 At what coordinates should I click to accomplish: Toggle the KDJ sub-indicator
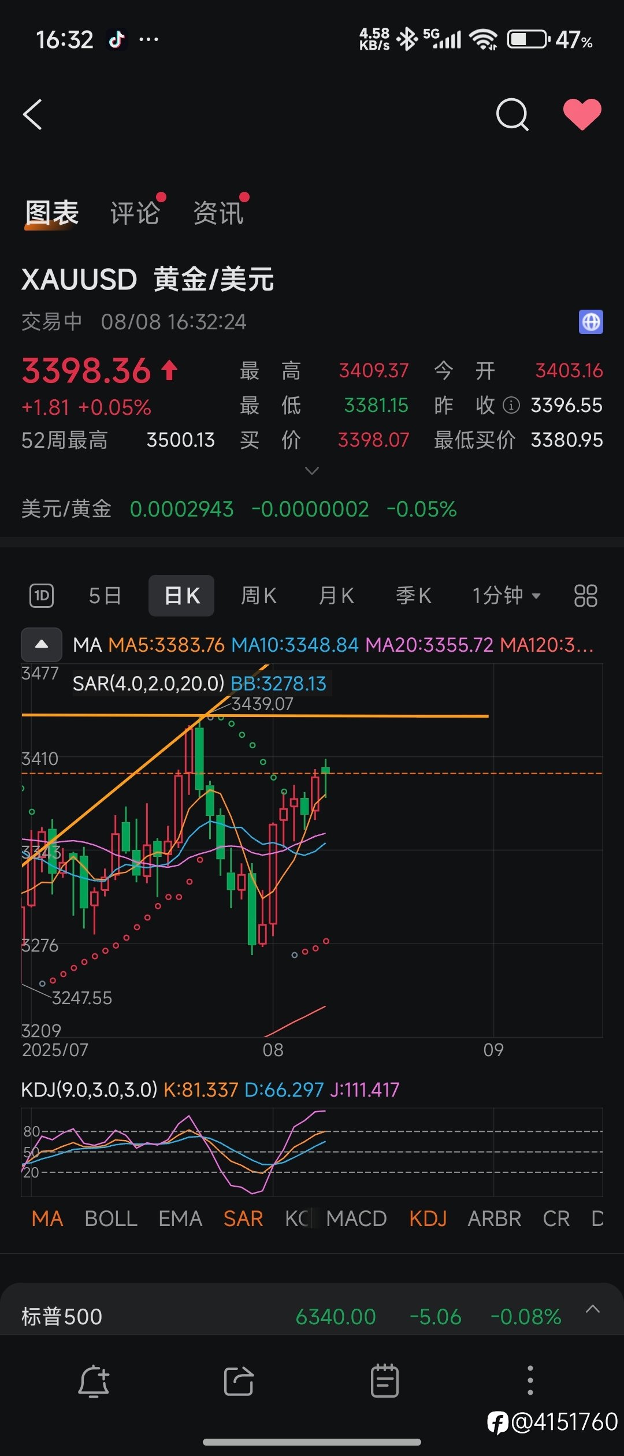pos(428,1219)
